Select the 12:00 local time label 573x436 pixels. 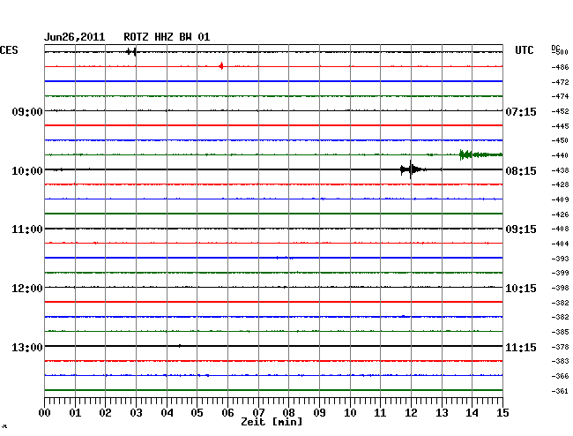point(27,289)
